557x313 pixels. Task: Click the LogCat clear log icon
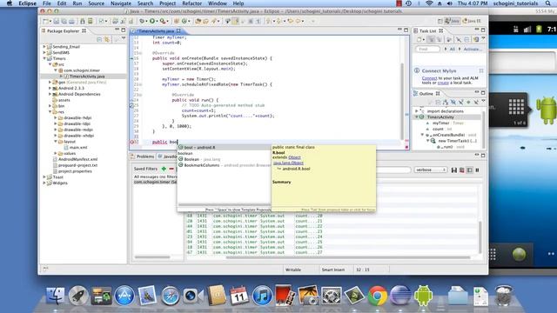[x=462, y=170]
